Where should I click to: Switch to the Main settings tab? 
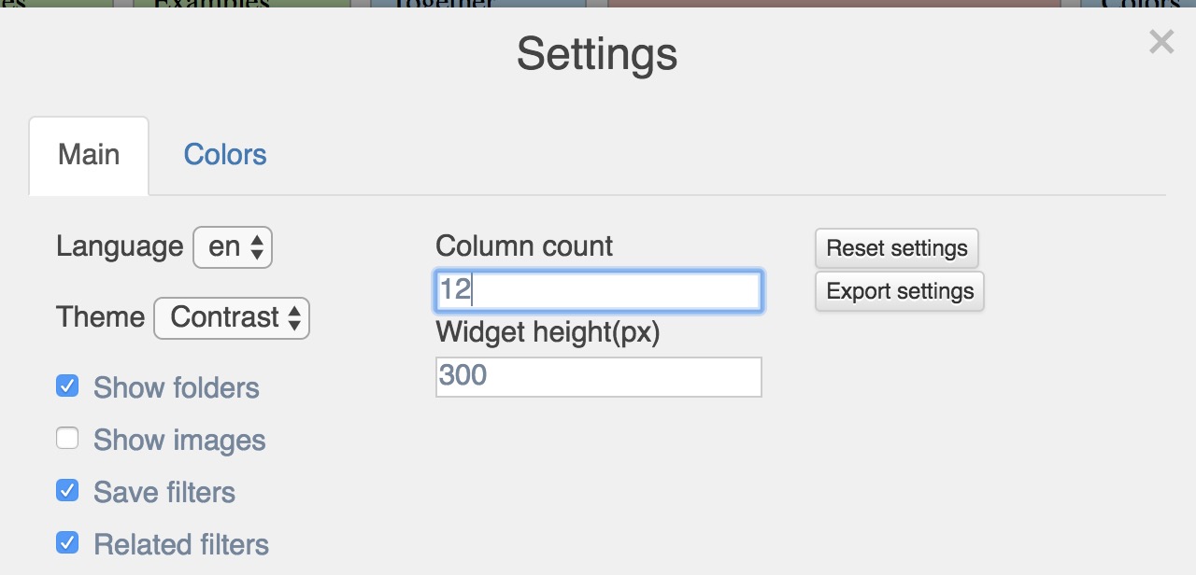(x=89, y=155)
